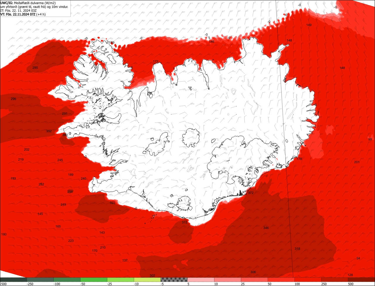
Task: Select the legend swatch between 10 and 25
Action: (x=228, y=279)
